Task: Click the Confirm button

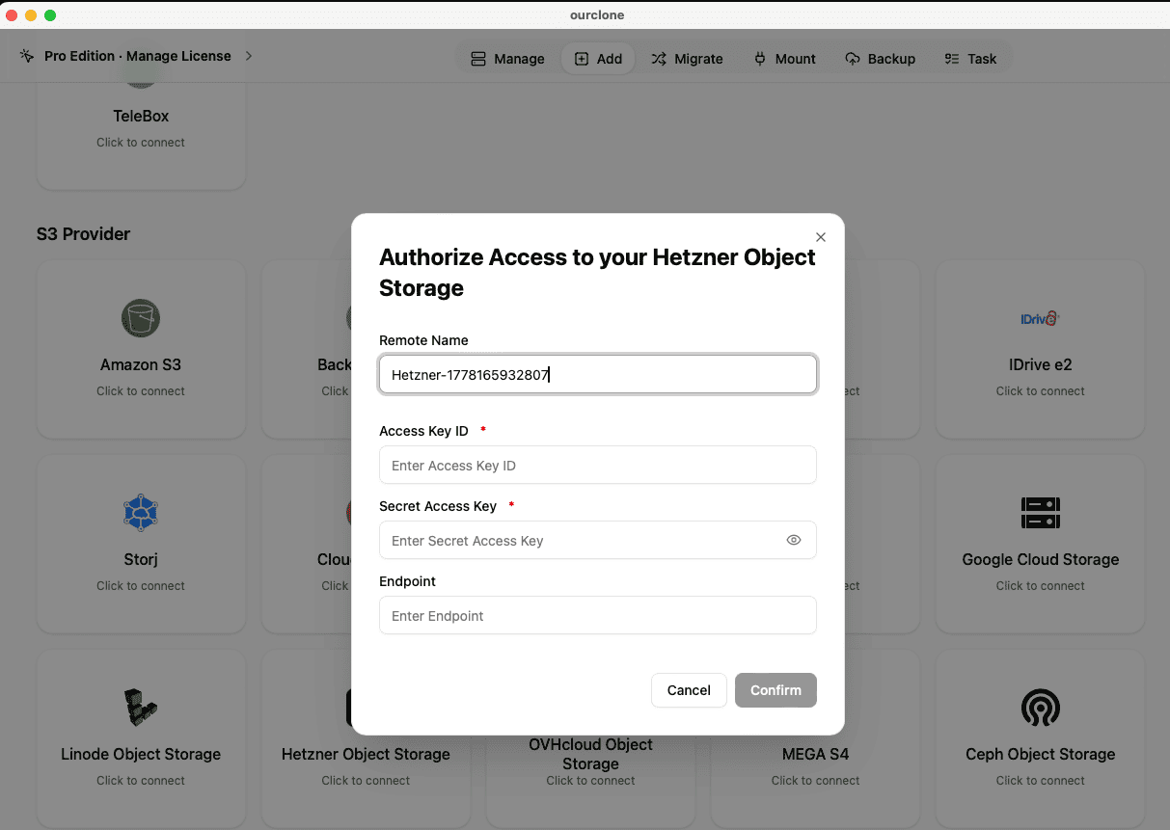Action: (x=775, y=690)
